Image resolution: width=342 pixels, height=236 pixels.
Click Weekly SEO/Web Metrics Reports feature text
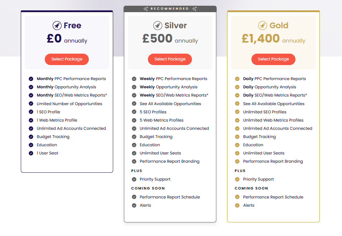(174, 95)
